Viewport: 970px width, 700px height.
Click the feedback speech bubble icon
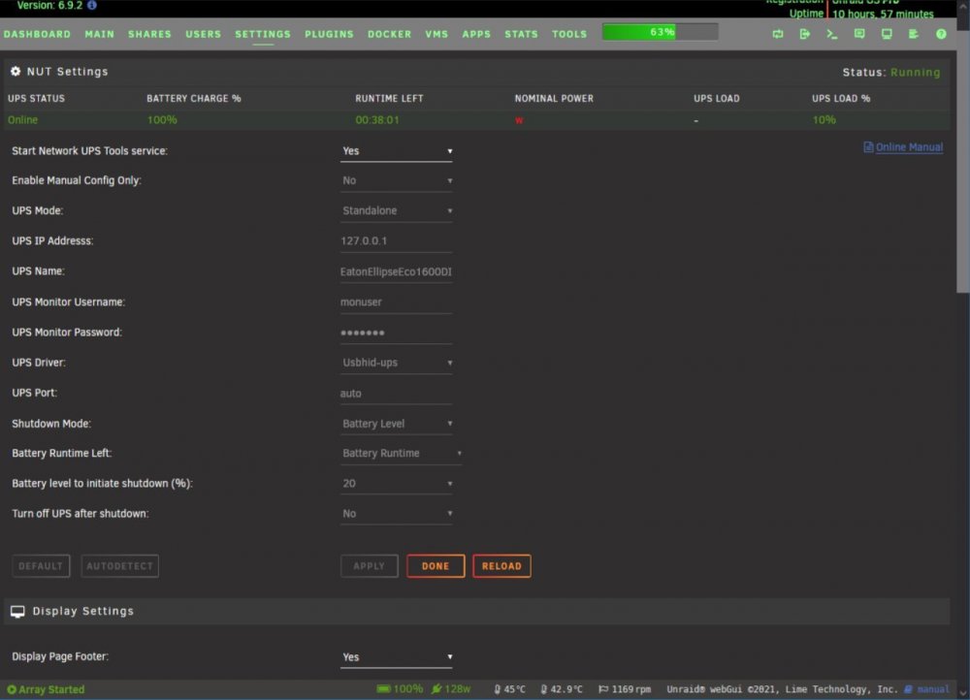[859, 34]
